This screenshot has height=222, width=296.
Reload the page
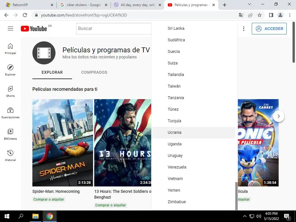25,15
